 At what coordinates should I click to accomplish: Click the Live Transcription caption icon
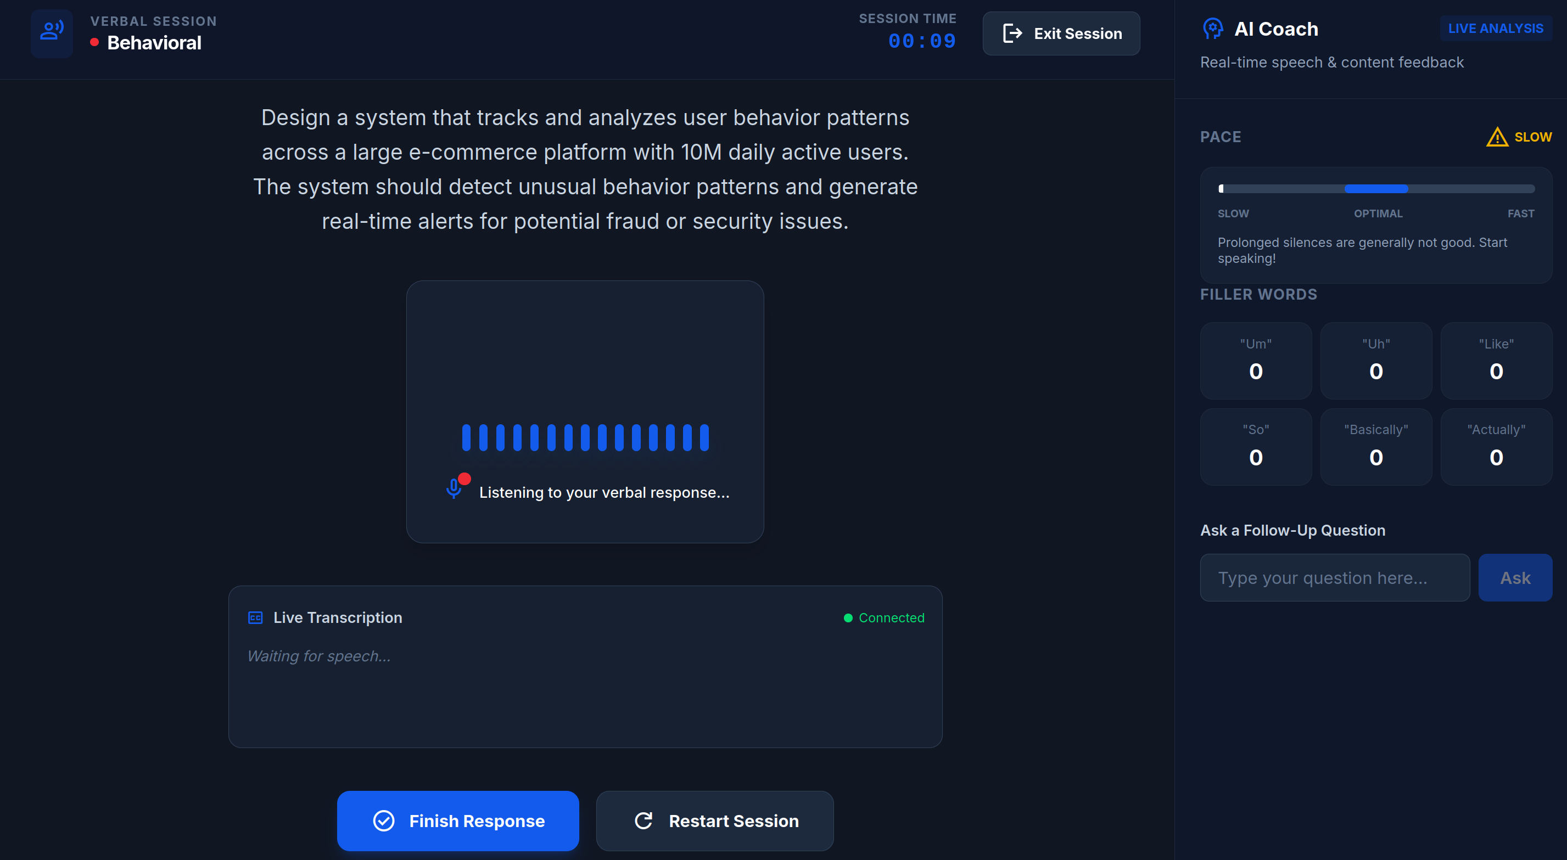point(255,617)
